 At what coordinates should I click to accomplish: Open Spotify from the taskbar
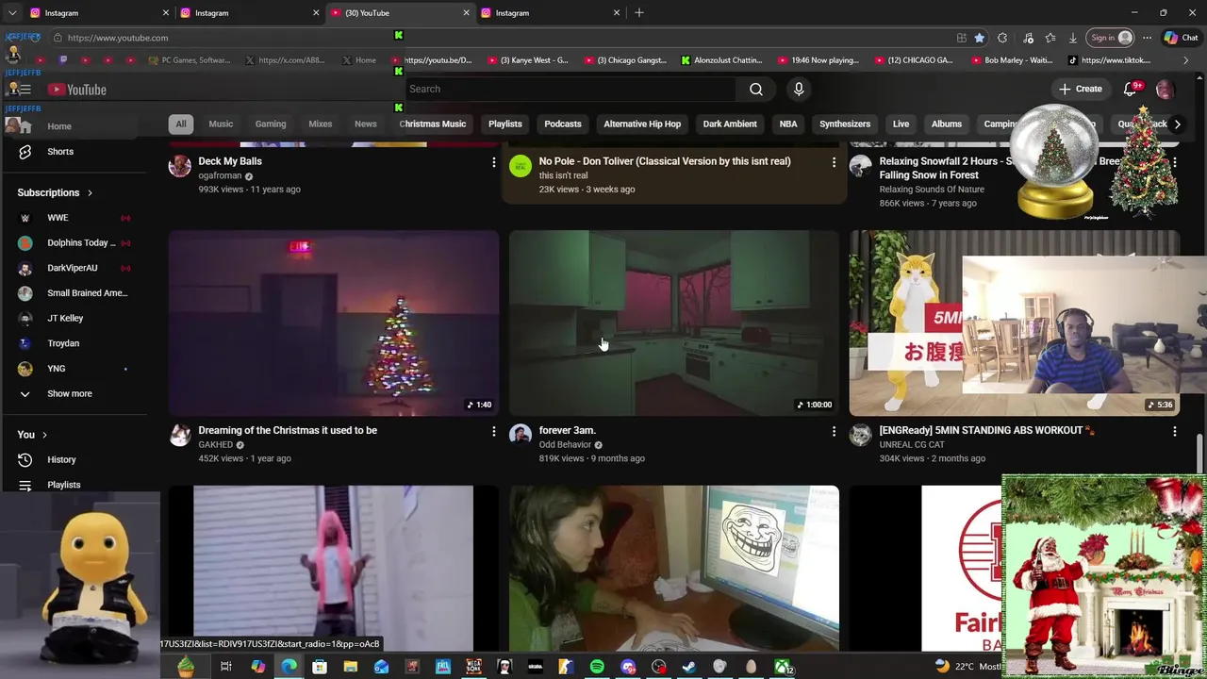pos(597,667)
